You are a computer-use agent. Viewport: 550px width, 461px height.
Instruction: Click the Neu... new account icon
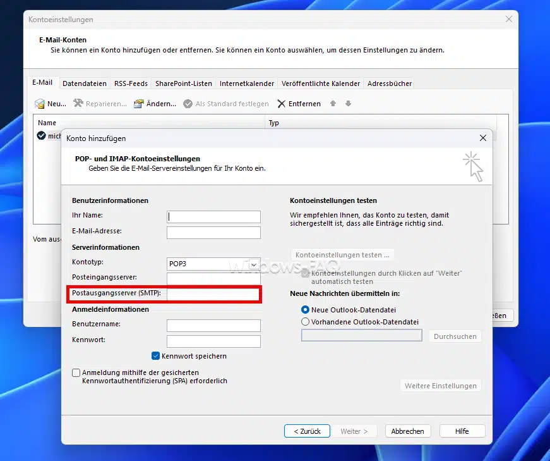(x=40, y=104)
